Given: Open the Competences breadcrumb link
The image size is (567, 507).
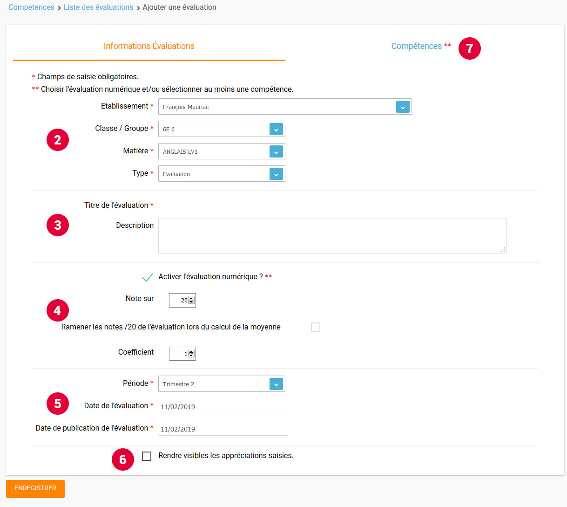Looking at the screenshot, I should point(31,7).
